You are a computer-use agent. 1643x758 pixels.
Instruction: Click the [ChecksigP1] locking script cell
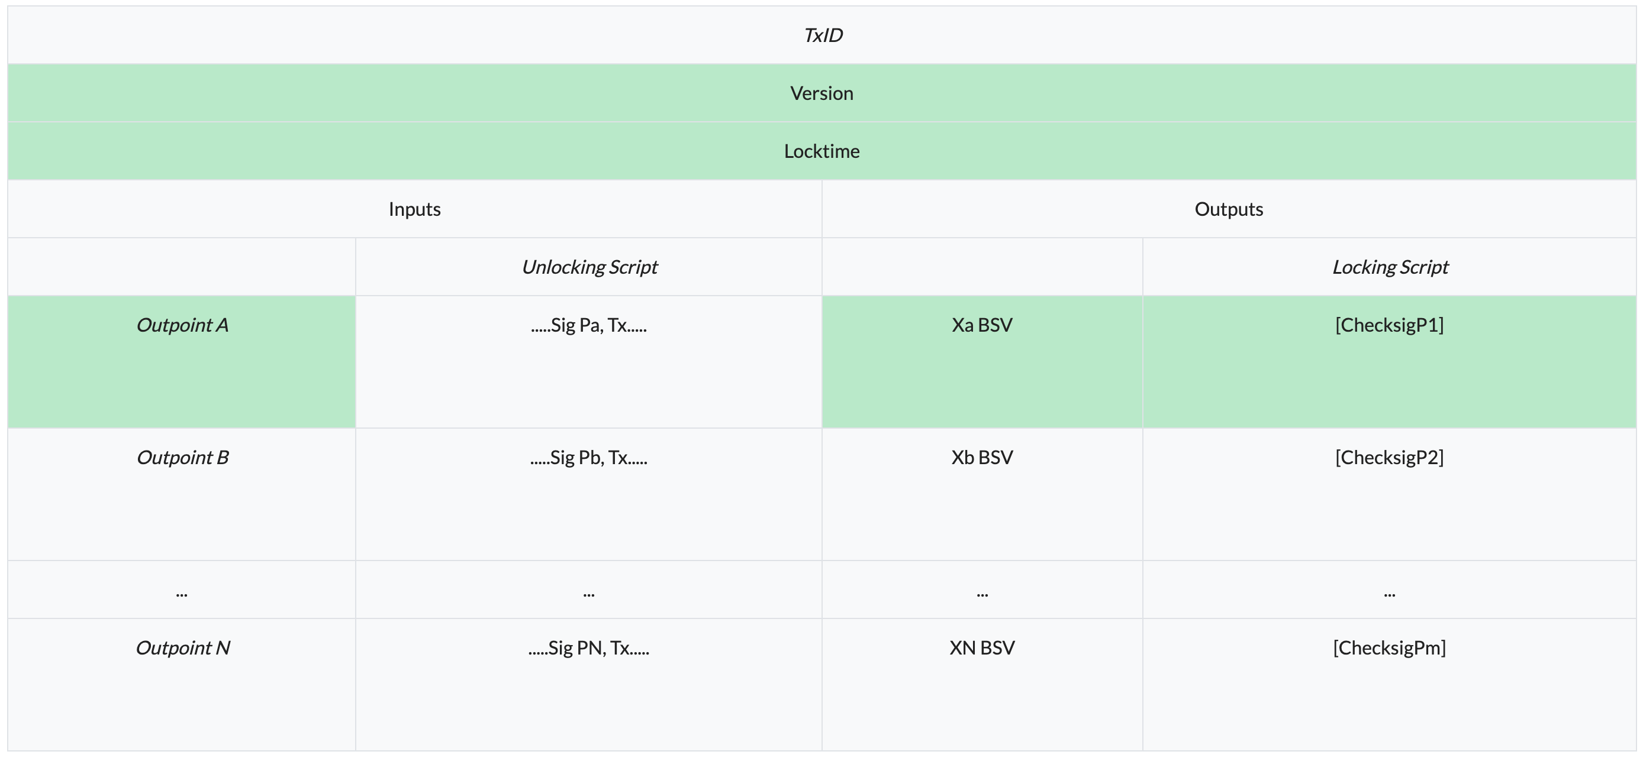tap(1389, 326)
